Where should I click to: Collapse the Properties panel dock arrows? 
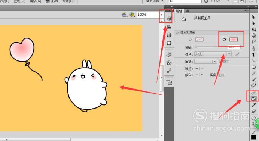point(247,7)
